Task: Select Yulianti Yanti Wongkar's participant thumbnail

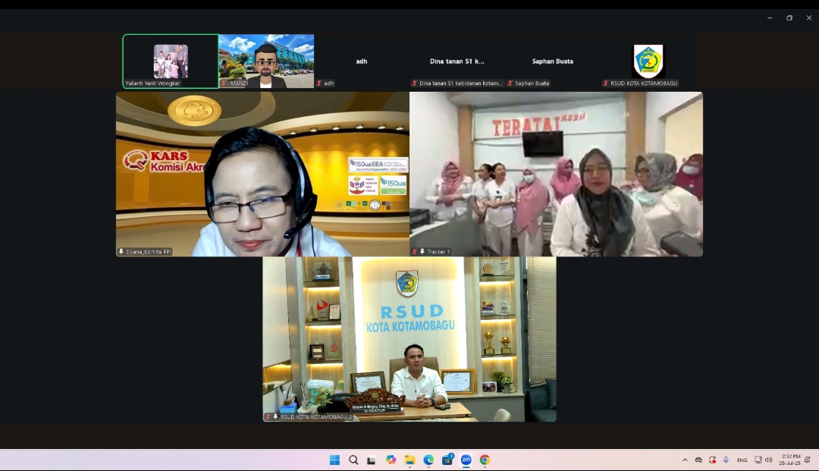Action: pos(171,61)
